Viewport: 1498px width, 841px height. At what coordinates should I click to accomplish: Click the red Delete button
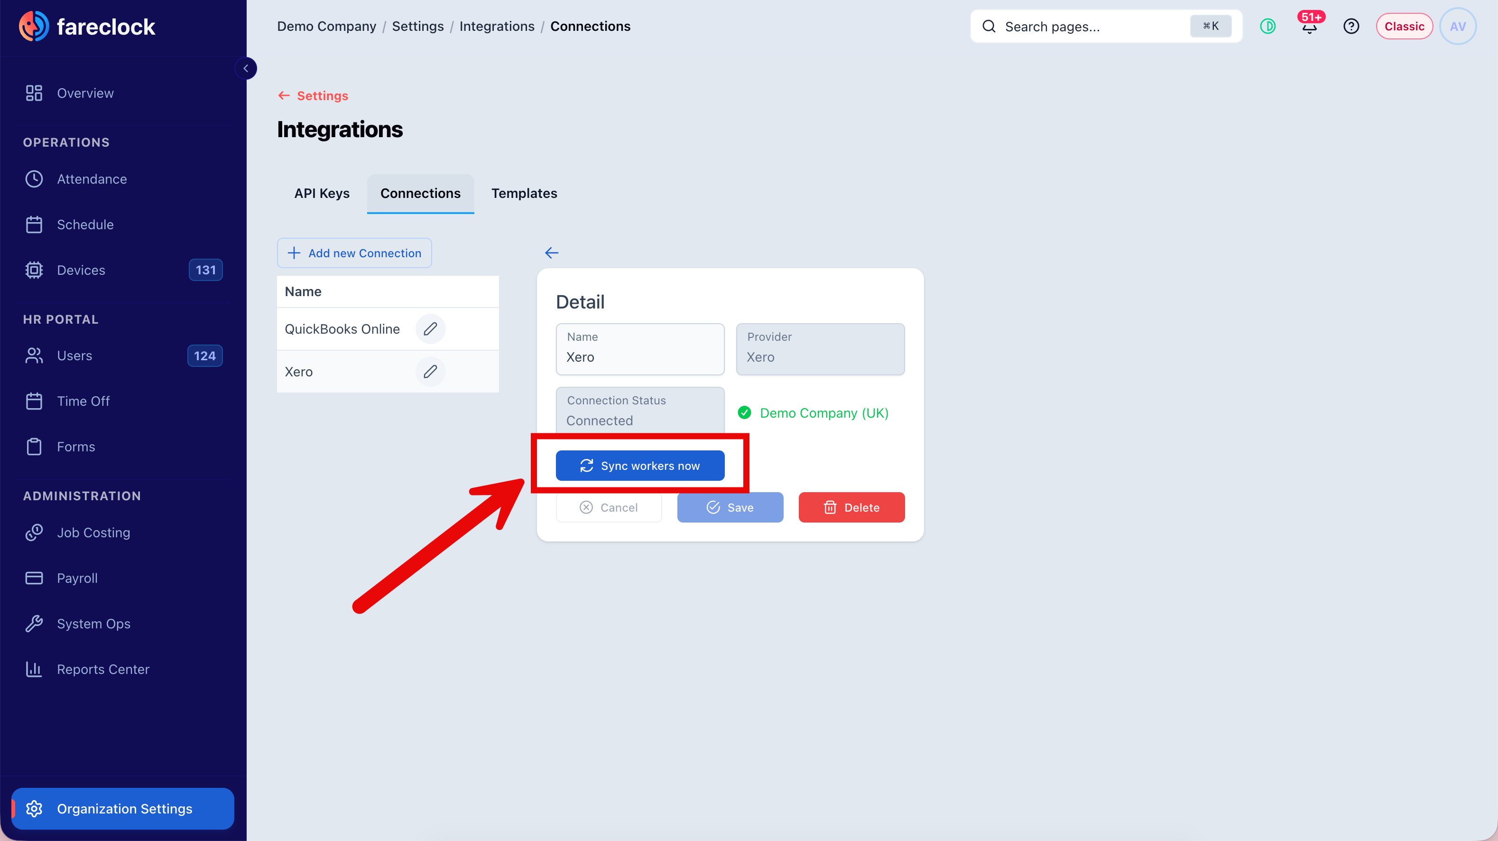pos(851,507)
